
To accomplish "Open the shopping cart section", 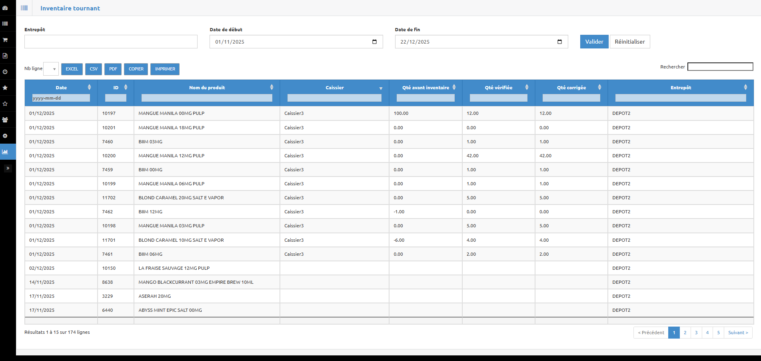I will [x=5, y=40].
